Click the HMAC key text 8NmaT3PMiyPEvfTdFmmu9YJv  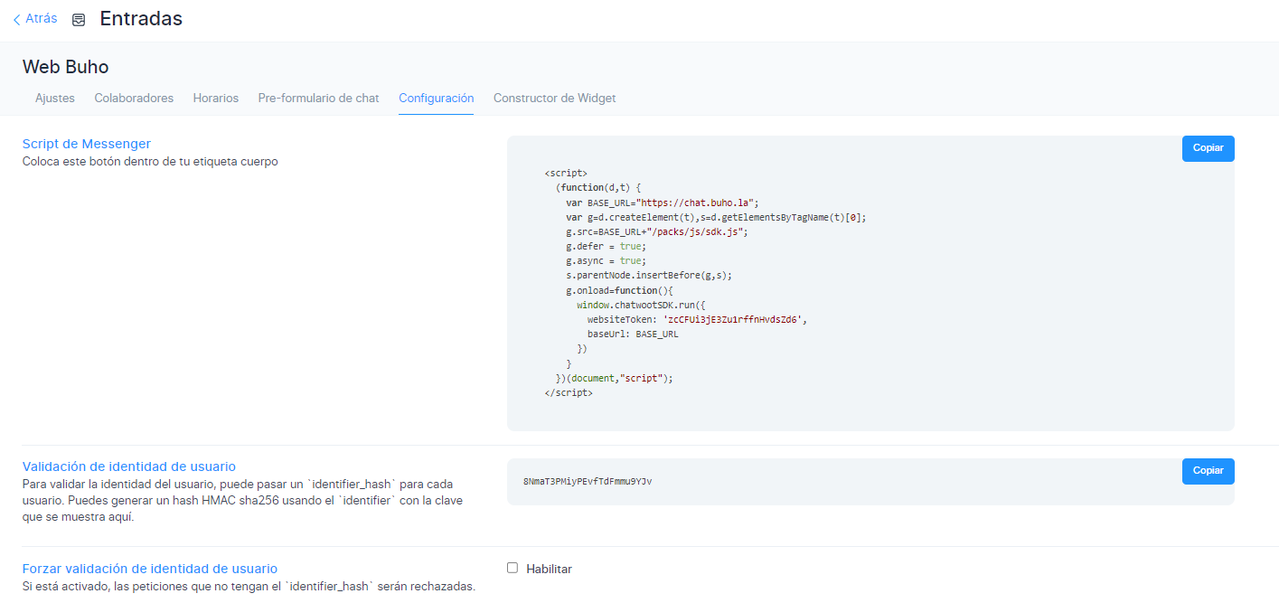click(588, 482)
